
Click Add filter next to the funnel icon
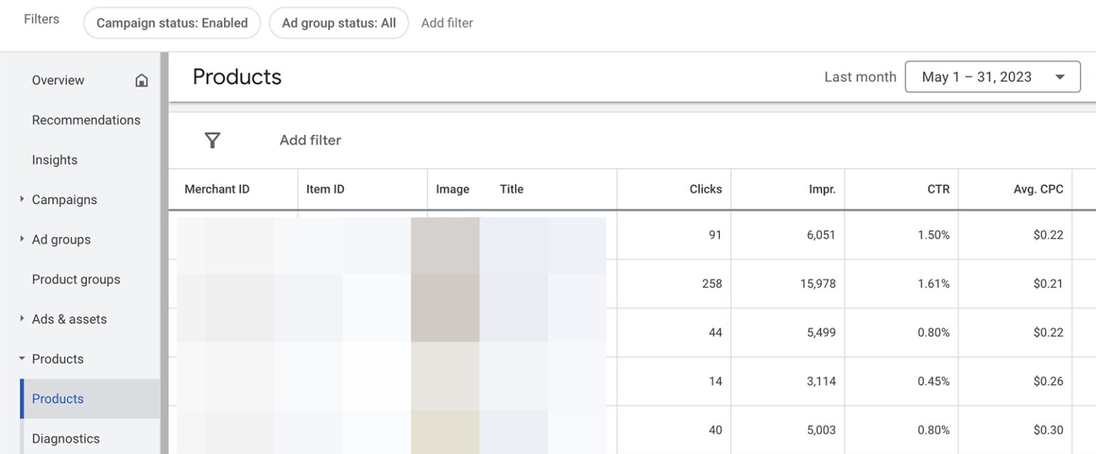point(310,140)
